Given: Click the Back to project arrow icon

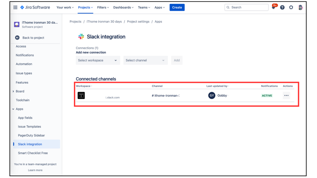Looking at the screenshot, I should tap(17, 38).
